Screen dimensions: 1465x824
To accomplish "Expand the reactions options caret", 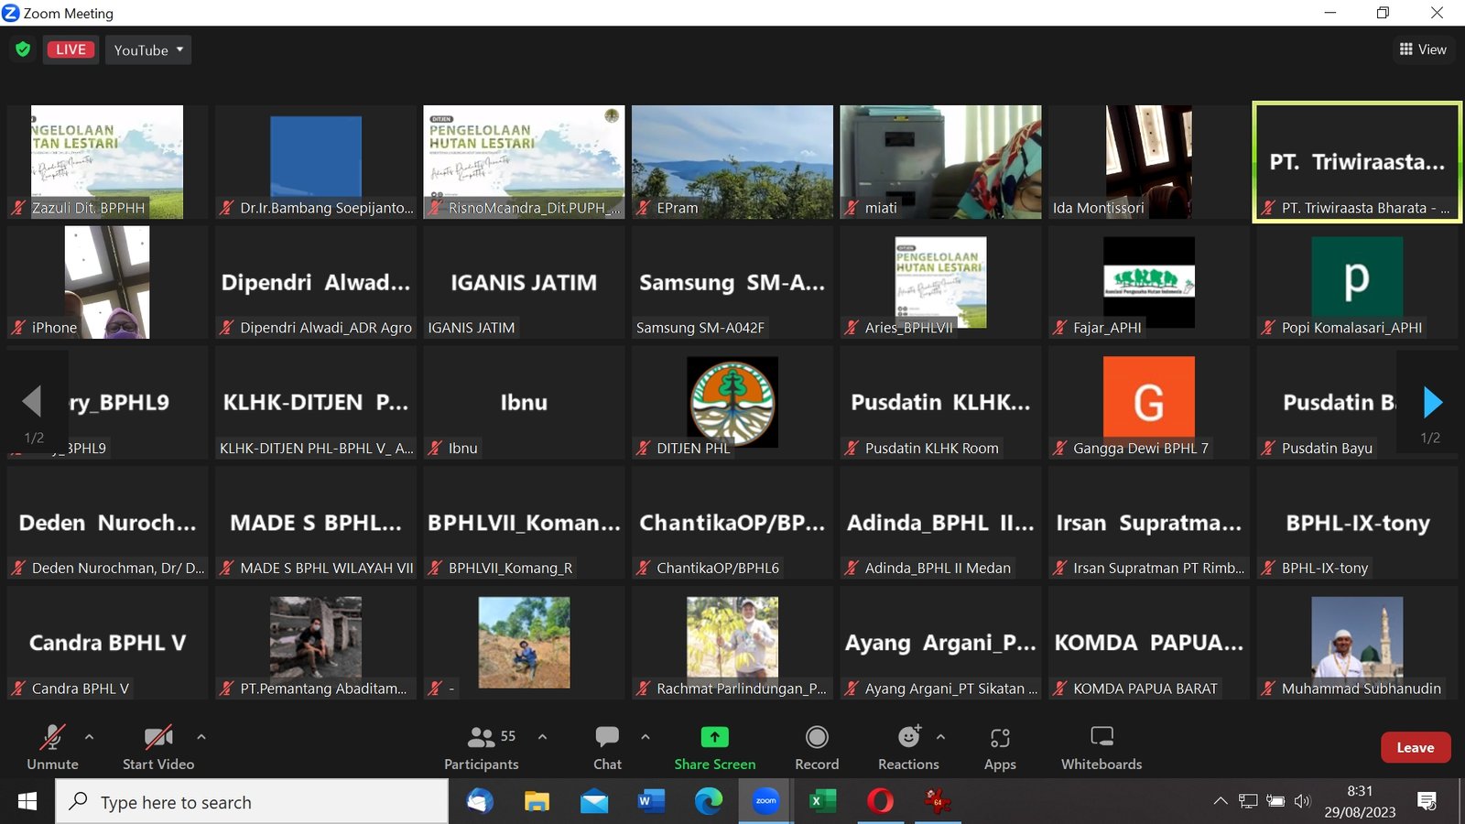I will tap(940, 736).
